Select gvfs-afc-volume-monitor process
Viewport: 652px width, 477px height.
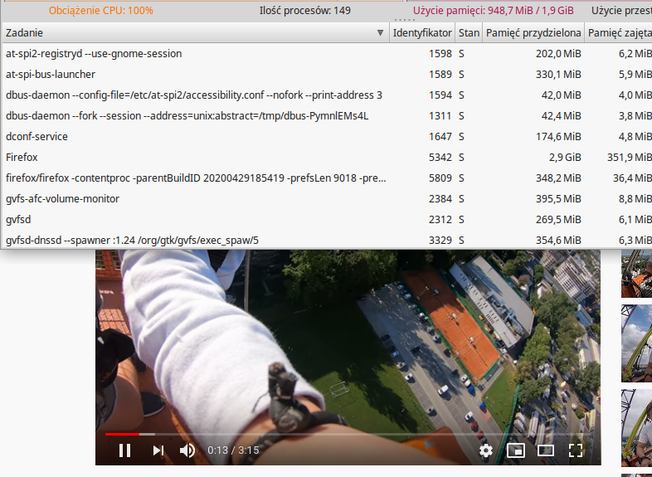coord(328,199)
